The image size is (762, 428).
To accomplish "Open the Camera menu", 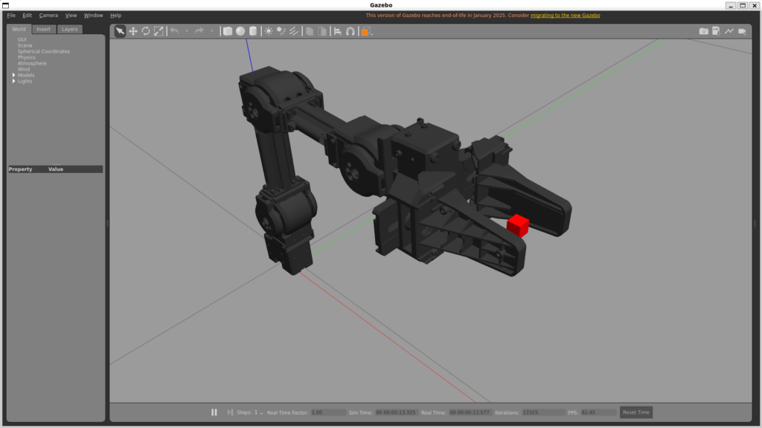I will 48,15.
